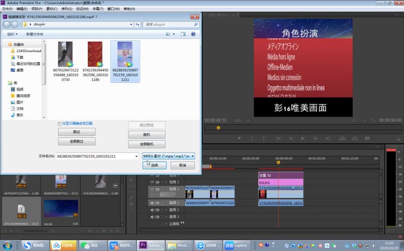Switch to caption app in taskbar
The width and height of the screenshot is (404, 251).
pos(237,245)
